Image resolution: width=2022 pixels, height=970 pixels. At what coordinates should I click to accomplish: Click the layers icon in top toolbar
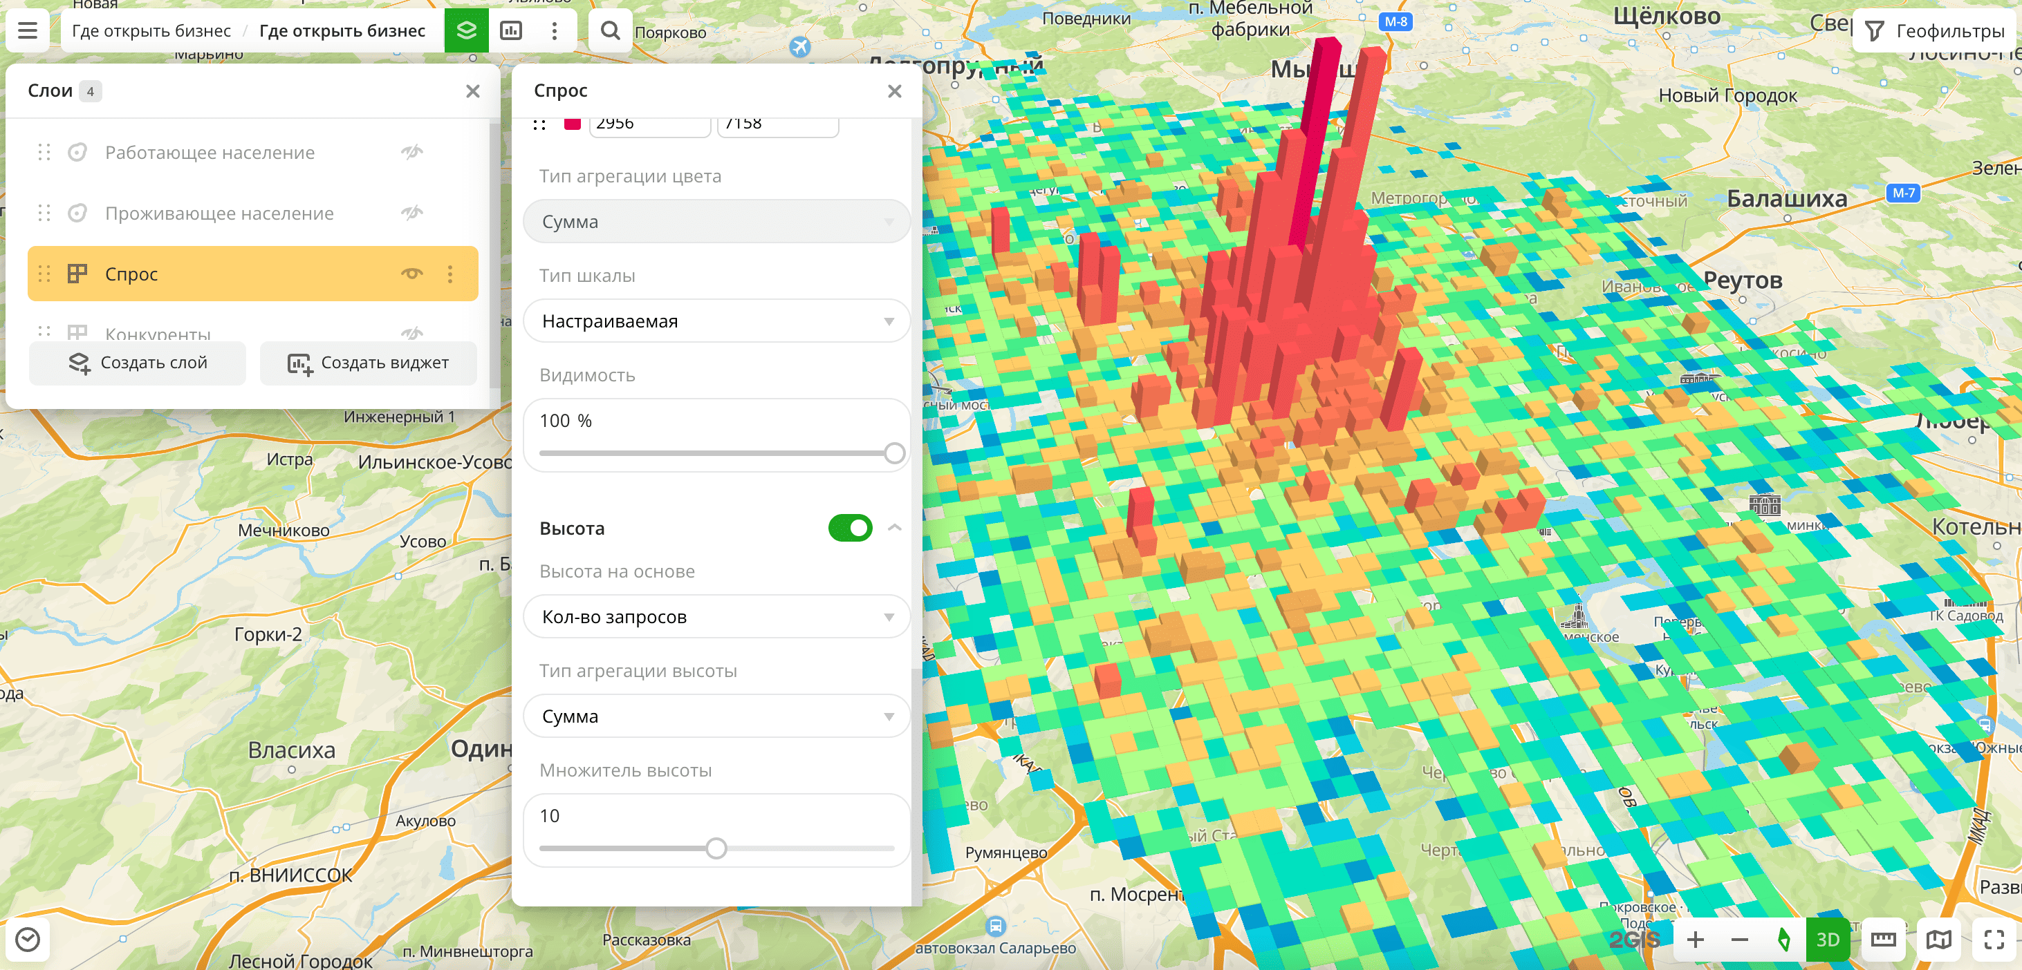pyautogui.click(x=466, y=30)
